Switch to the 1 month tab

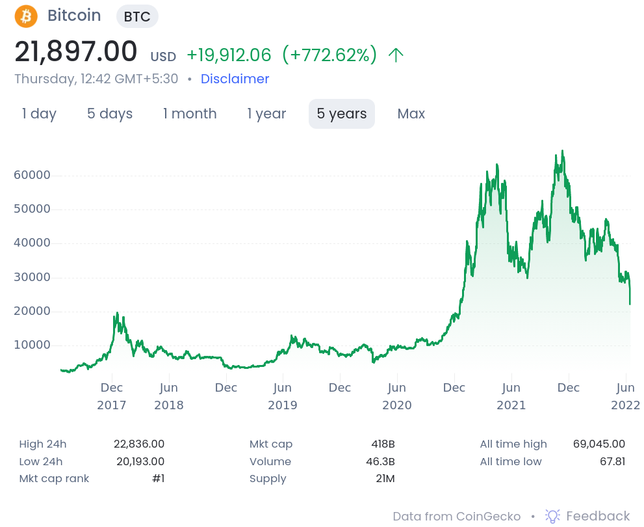point(189,114)
